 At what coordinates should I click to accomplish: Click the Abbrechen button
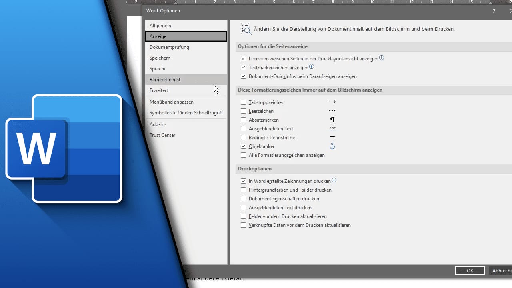(501, 271)
